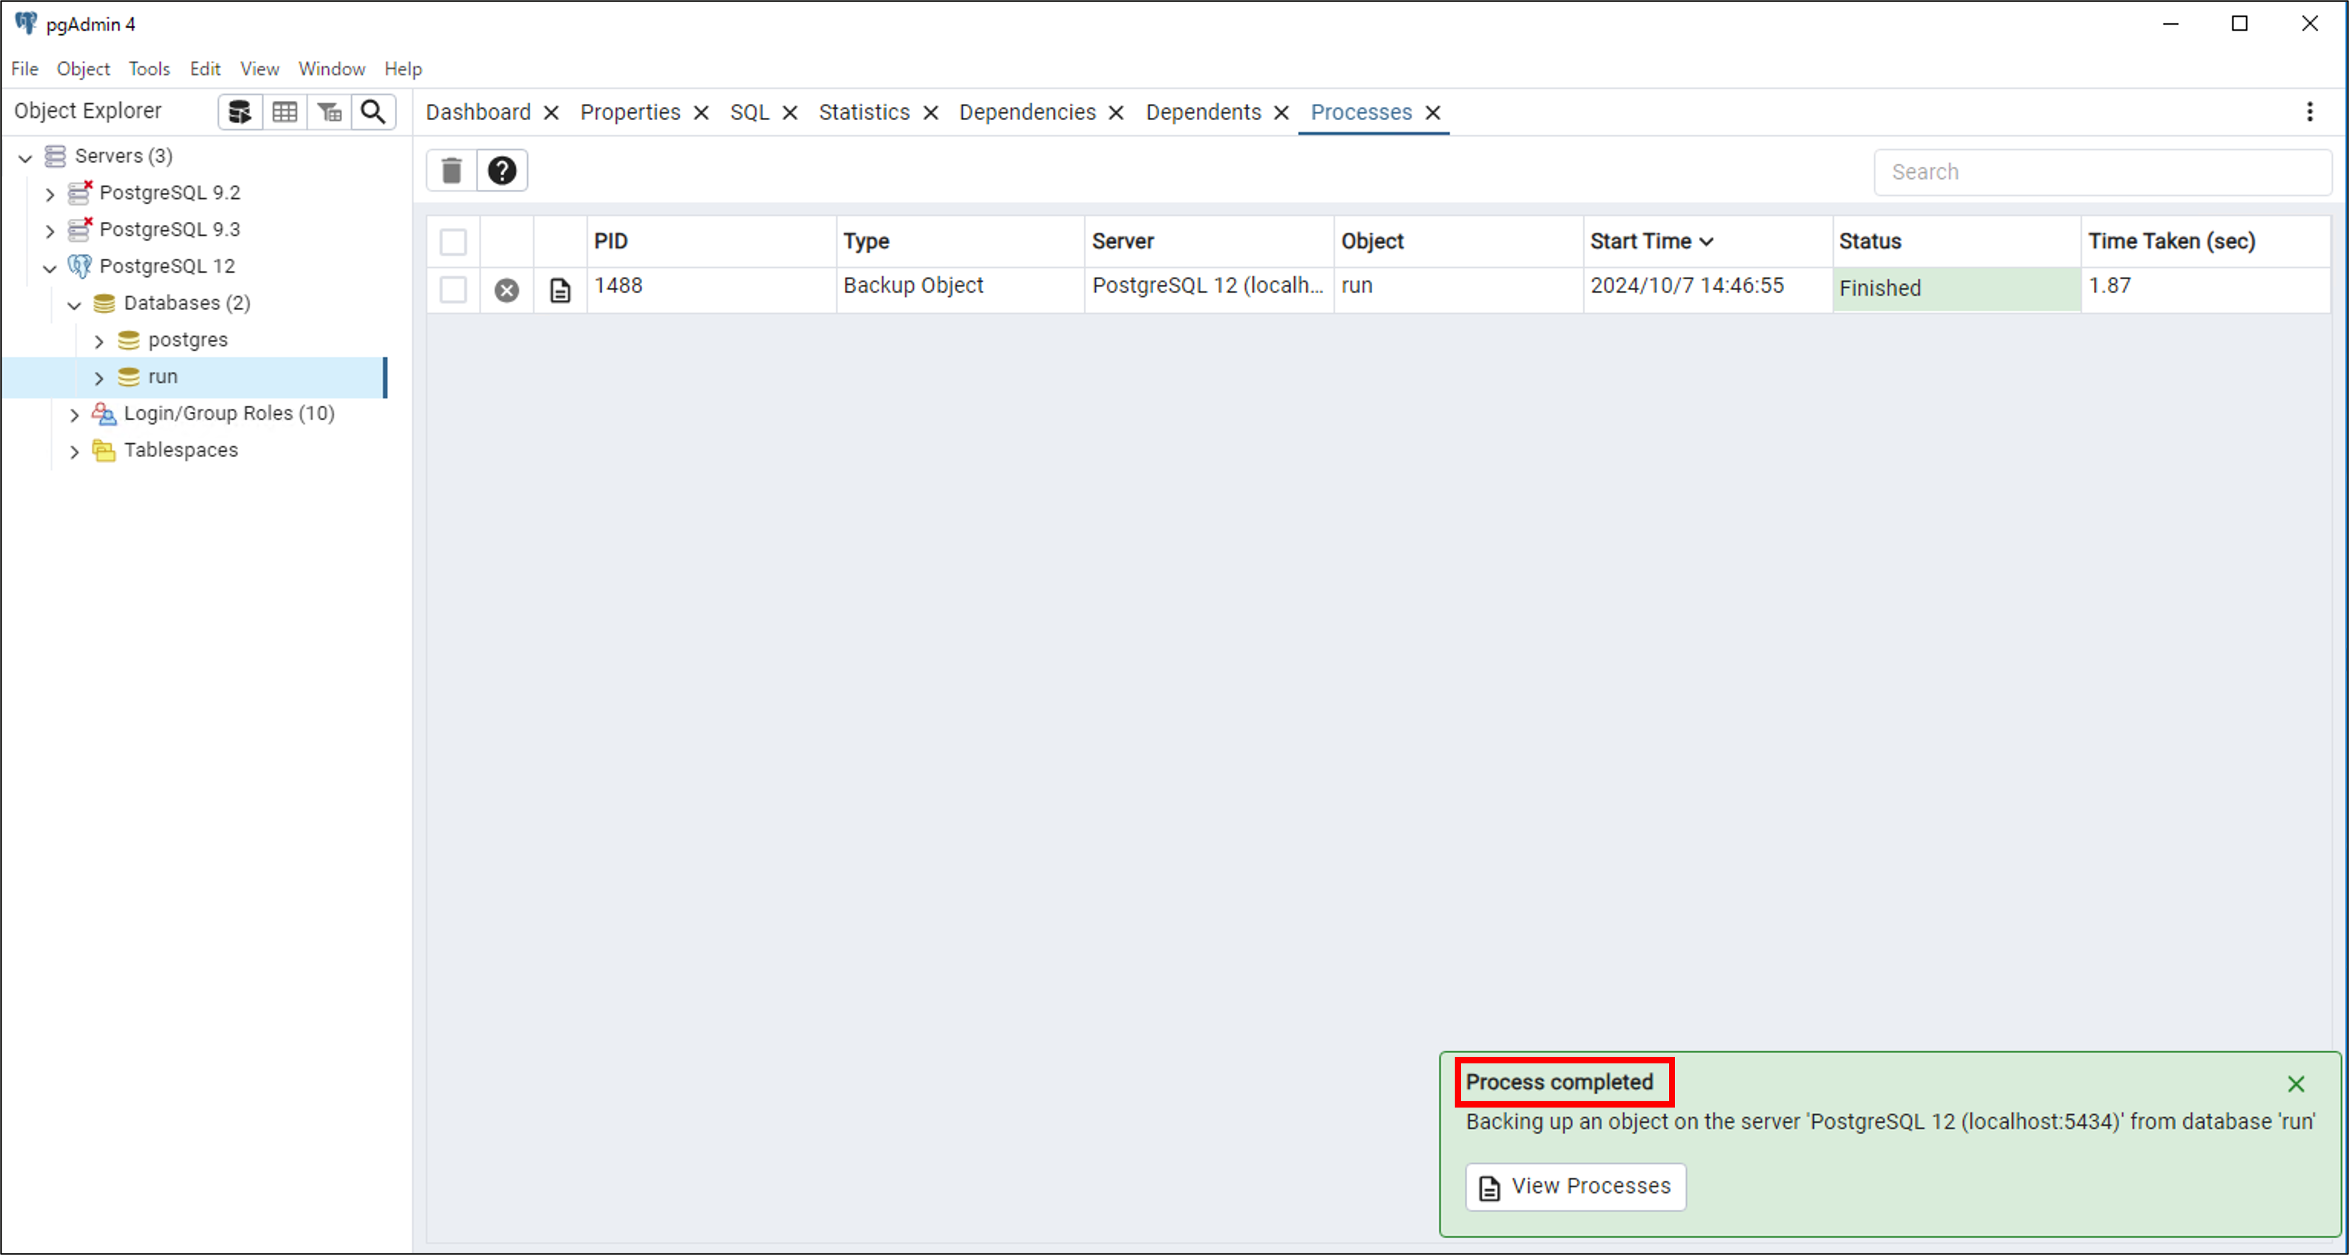This screenshot has width=2349, height=1255.
Task: Switch to the SQL tab
Action: [x=750, y=112]
